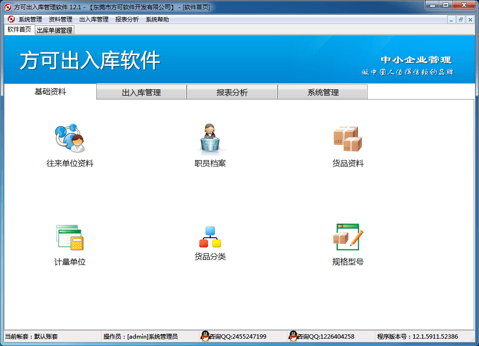Switch to the 出入库管理 panel tab

coord(141,92)
